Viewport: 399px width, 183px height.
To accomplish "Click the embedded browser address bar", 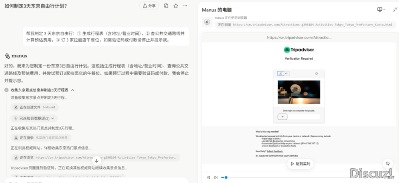I will [299, 37].
